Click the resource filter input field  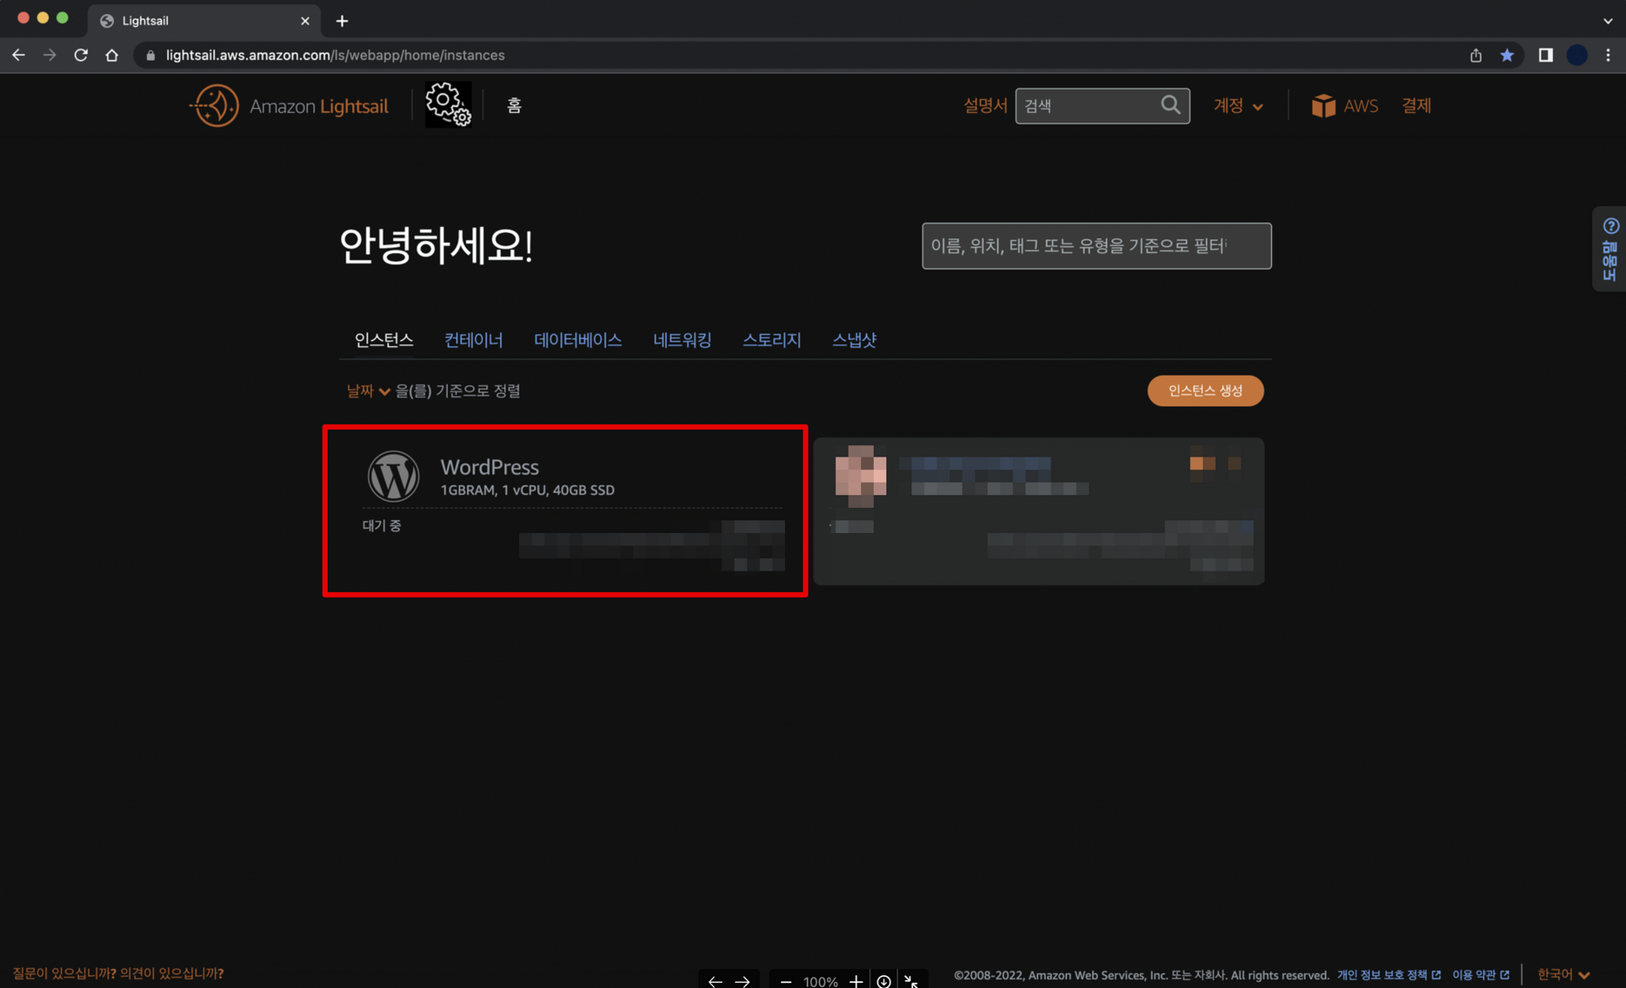(x=1096, y=246)
